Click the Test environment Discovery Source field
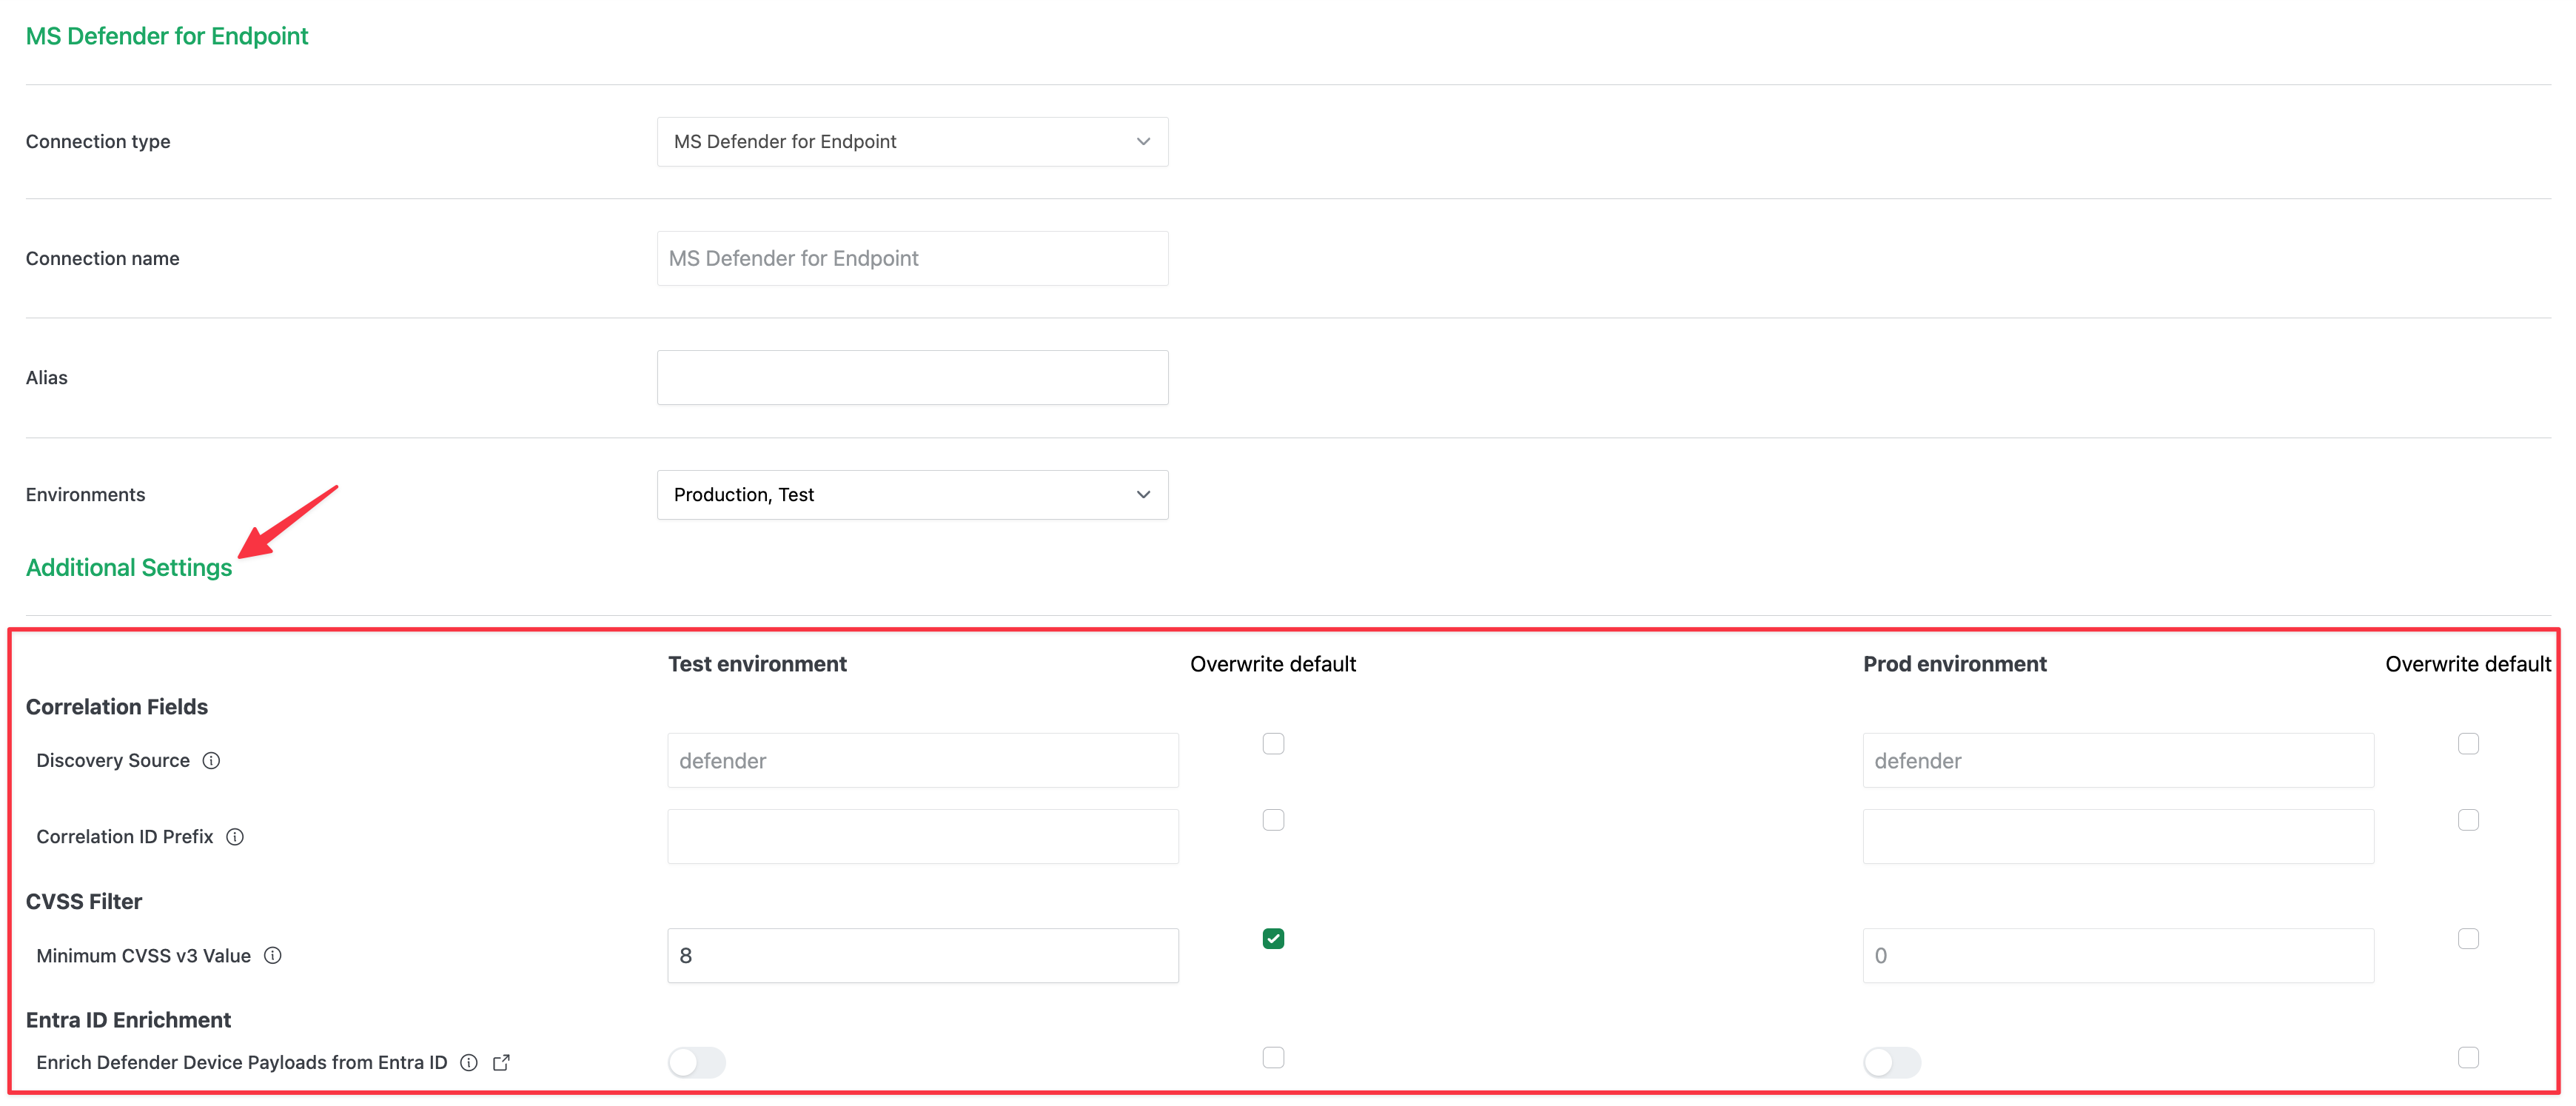 click(x=923, y=761)
